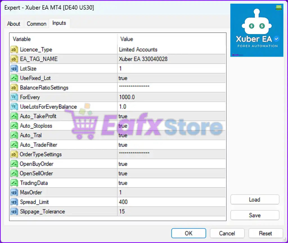The width and height of the screenshot is (288, 243).
Task: Select the Inputs tab
Action: [x=59, y=23]
